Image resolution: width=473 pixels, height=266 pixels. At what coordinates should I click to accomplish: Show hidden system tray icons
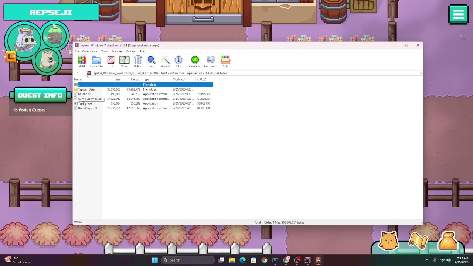tap(427, 260)
